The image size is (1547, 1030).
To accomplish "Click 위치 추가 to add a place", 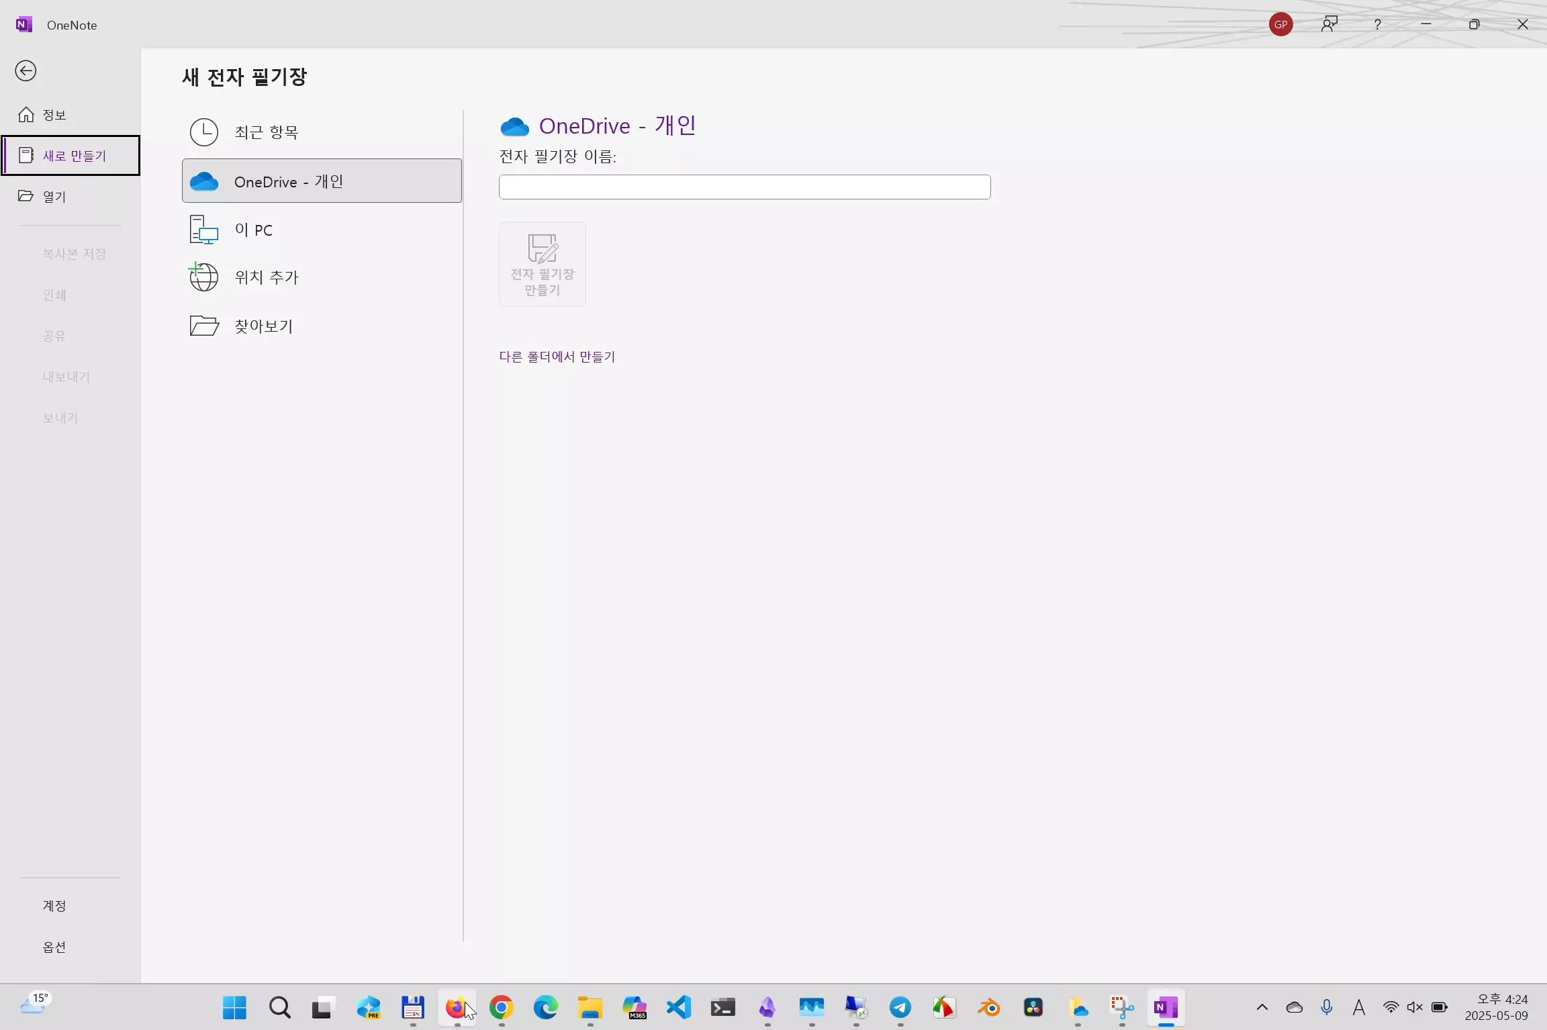I will pyautogui.click(x=322, y=277).
